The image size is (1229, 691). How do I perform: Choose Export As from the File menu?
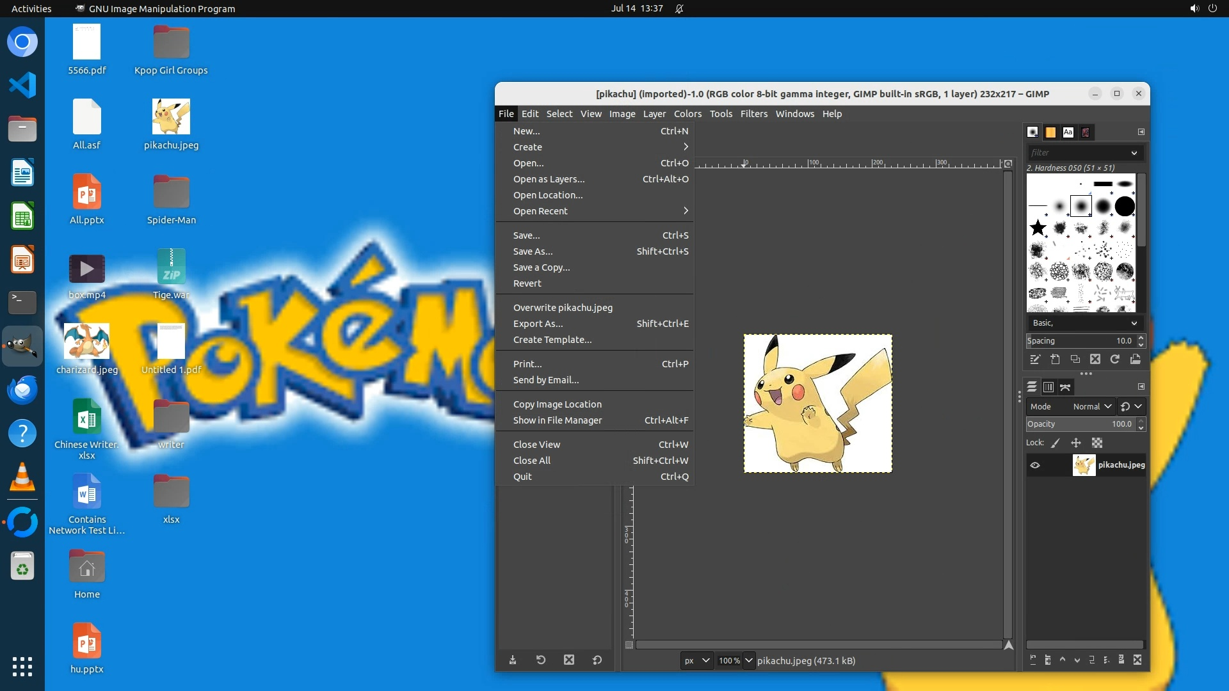click(538, 324)
